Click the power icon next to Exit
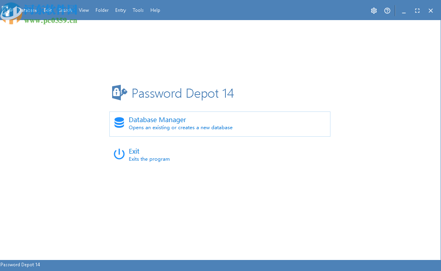The image size is (441, 271). pos(119,154)
